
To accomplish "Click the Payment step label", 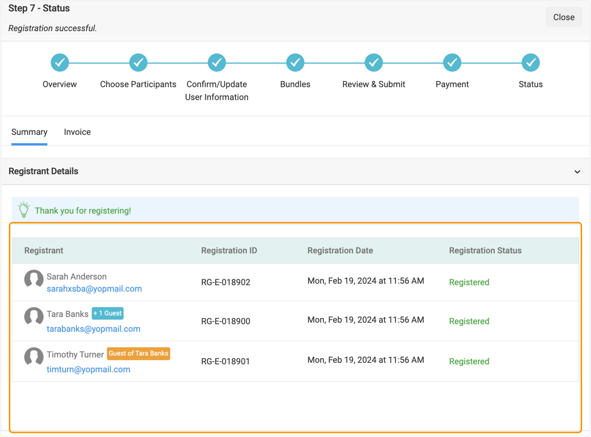I will (x=452, y=84).
